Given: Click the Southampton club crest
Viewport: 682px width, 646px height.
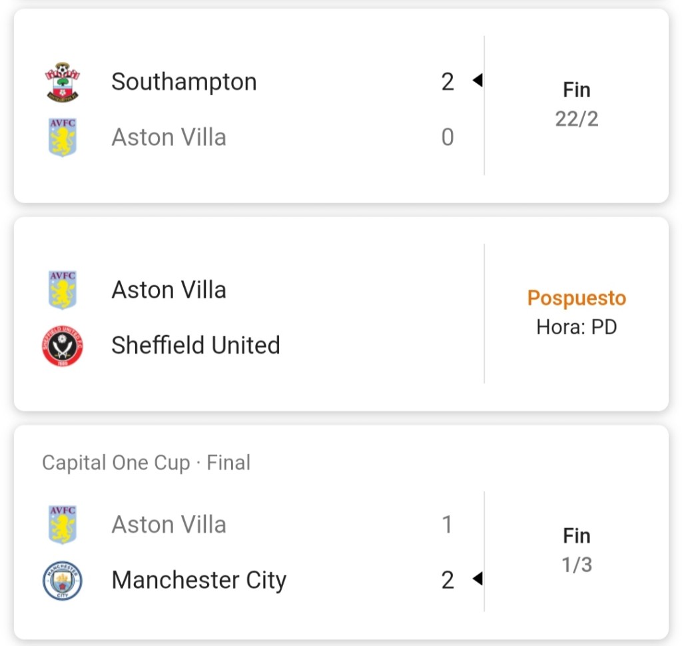Looking at the screenshot, I should click(63, 82).
